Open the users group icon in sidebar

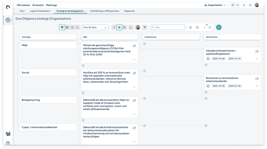[8, 134]
